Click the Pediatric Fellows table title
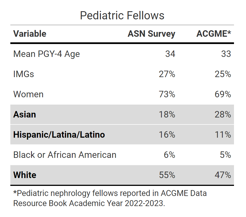The image size is (246, 217). click(122, 15)
